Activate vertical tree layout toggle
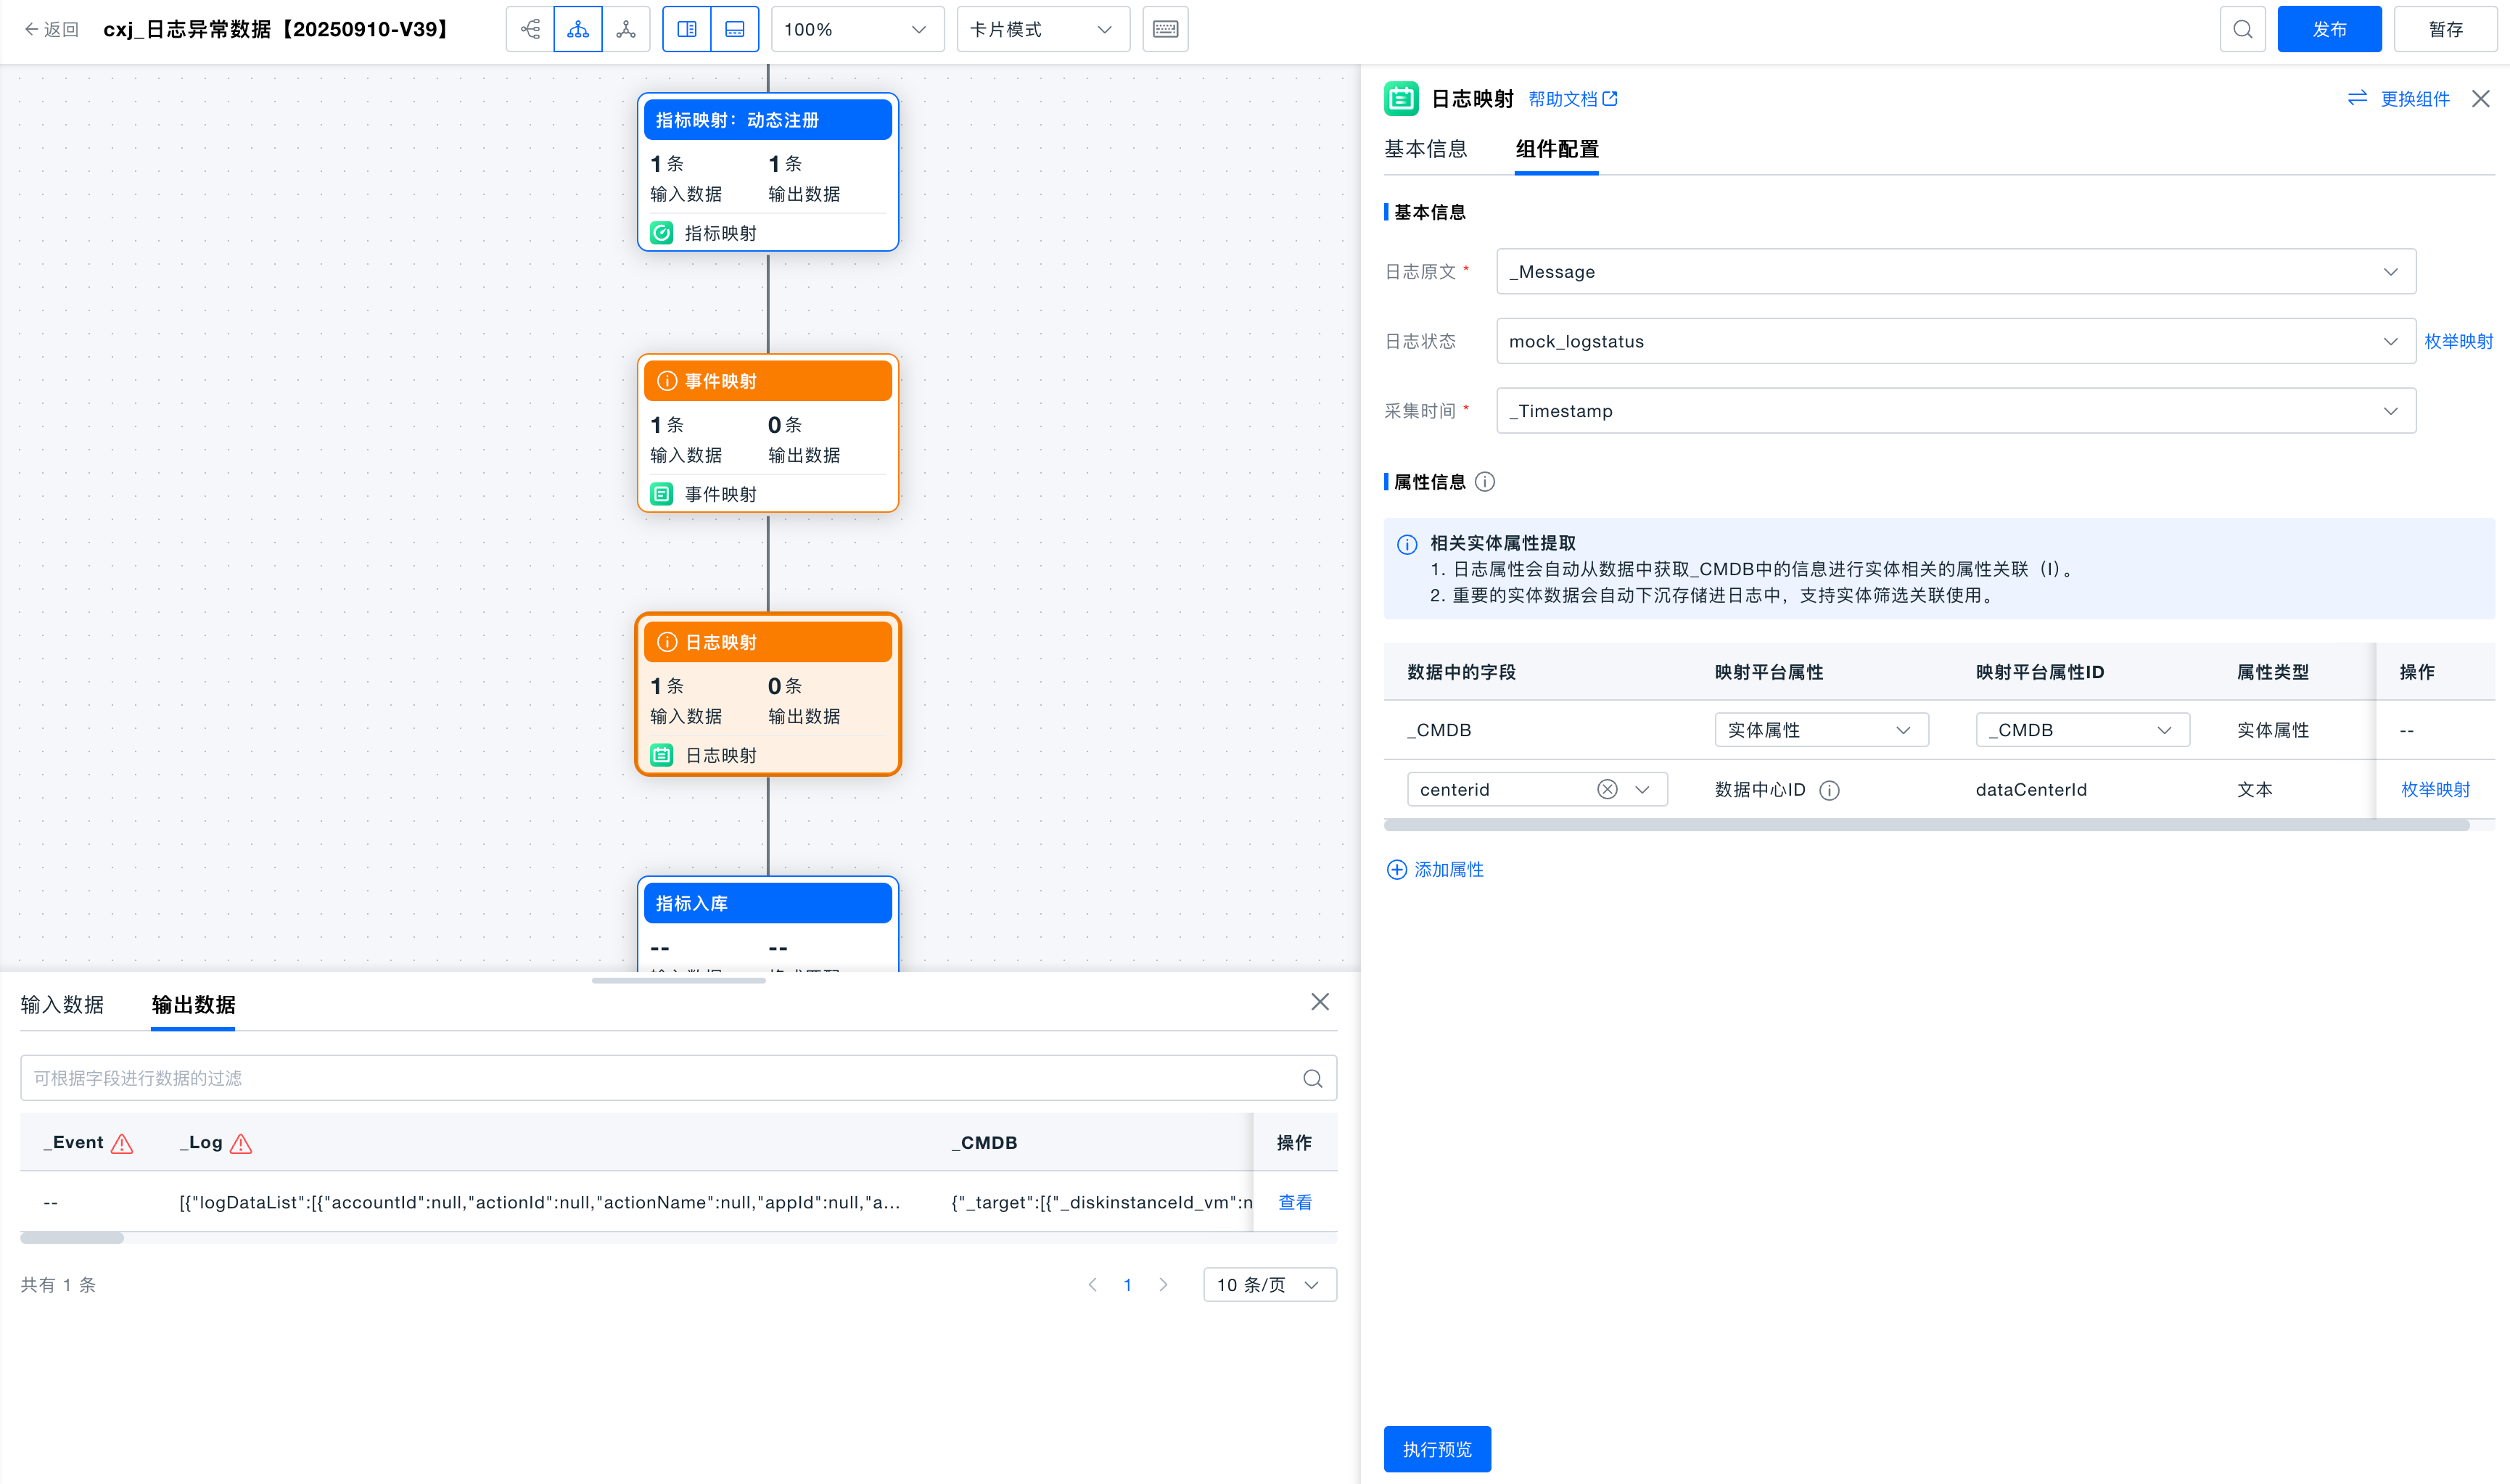 (578, 29)
